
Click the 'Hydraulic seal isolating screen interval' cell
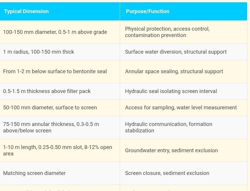pos(171,91)
